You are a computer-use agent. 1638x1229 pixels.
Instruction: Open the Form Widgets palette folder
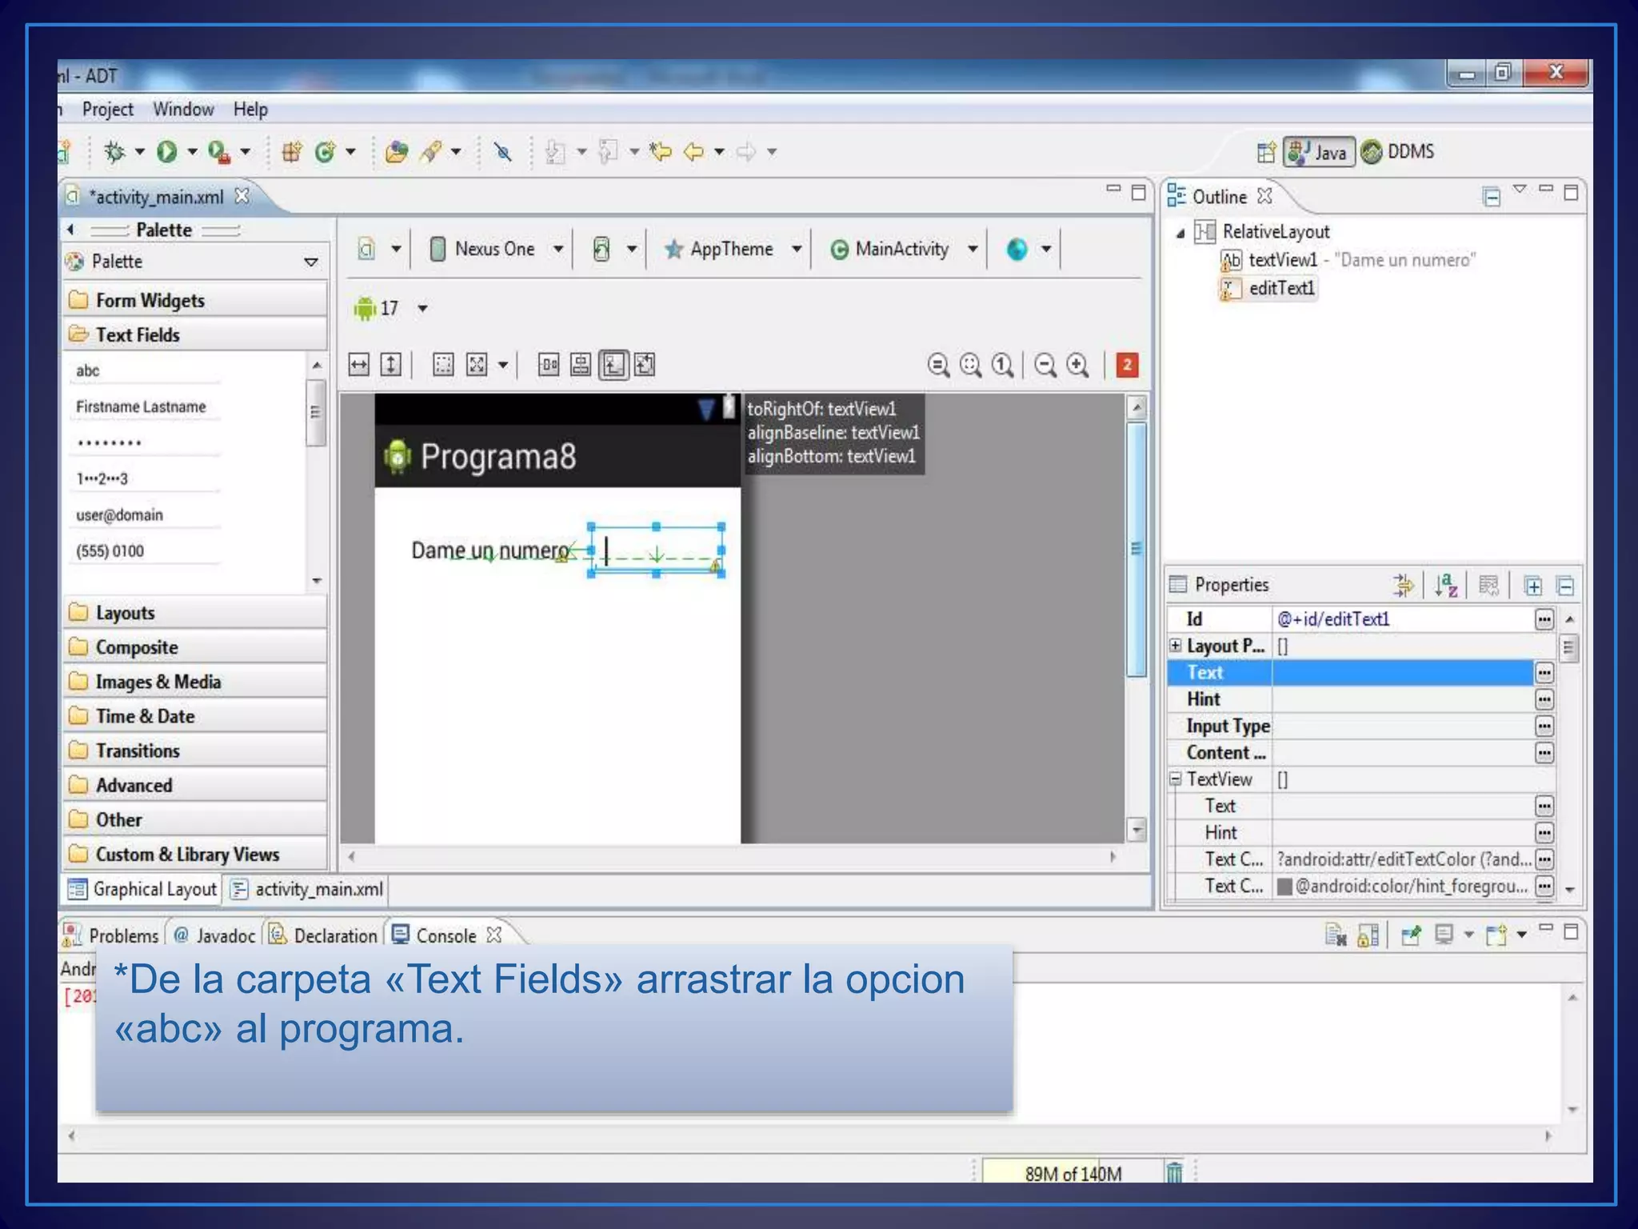(x=195, y=300)
